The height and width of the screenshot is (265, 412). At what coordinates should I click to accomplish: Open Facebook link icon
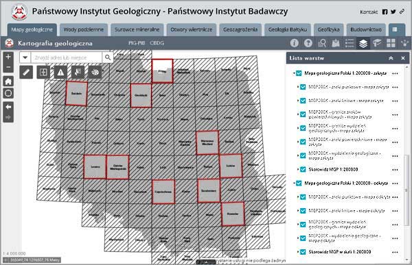point(385,12)
